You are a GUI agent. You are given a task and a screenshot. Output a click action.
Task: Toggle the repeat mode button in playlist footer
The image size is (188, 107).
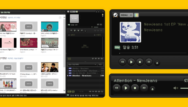69,92
